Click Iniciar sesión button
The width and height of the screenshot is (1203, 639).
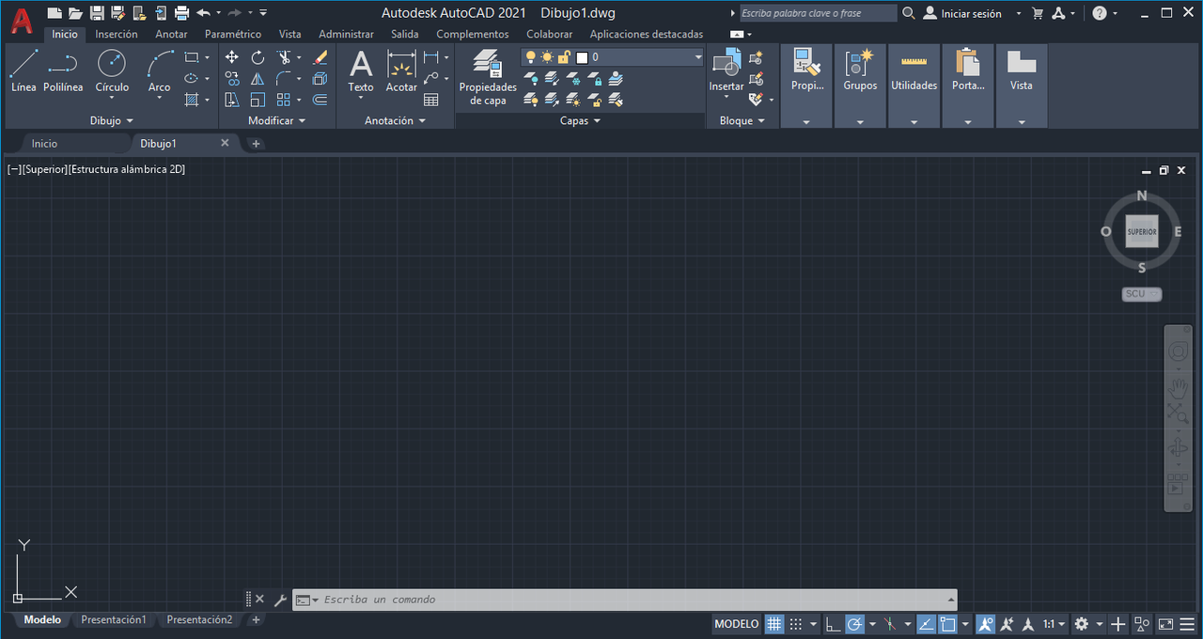click(x=962, y=13)
